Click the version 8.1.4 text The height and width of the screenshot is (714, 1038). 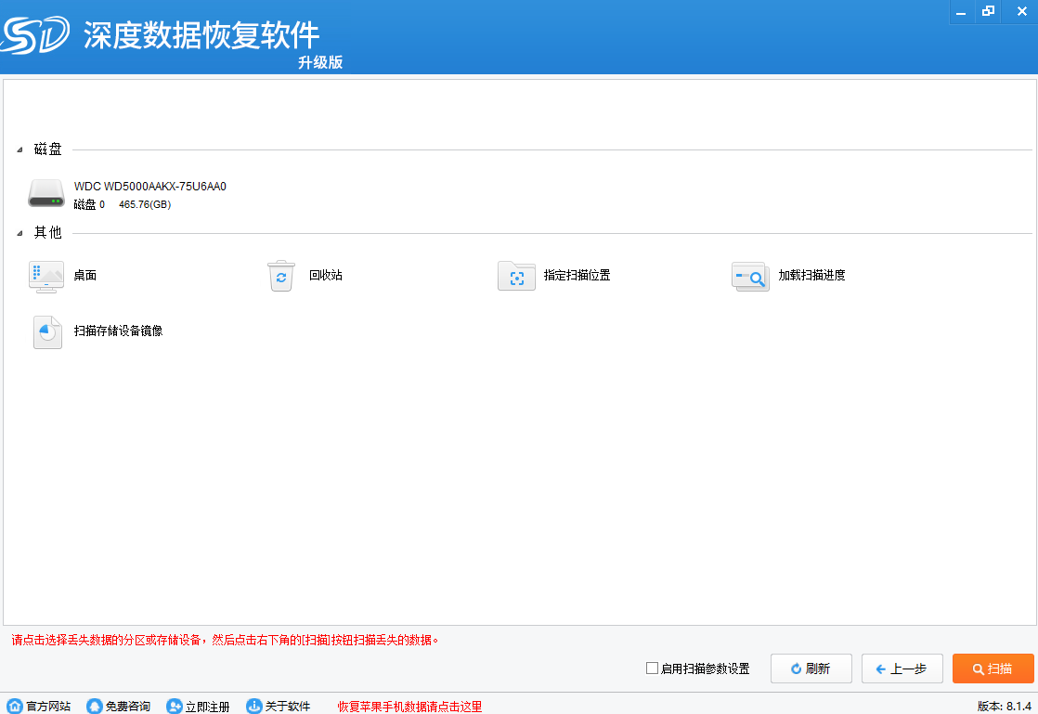tap(1005, 707)
